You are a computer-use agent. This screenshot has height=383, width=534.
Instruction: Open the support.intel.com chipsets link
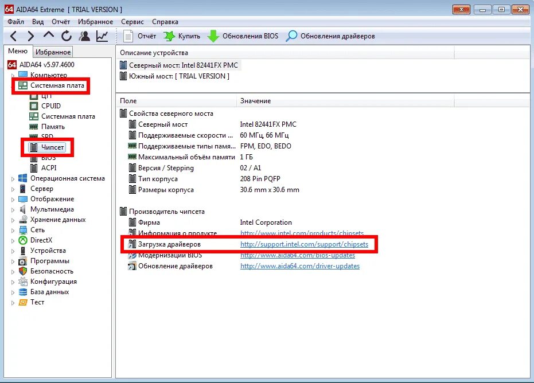(304, 244)
